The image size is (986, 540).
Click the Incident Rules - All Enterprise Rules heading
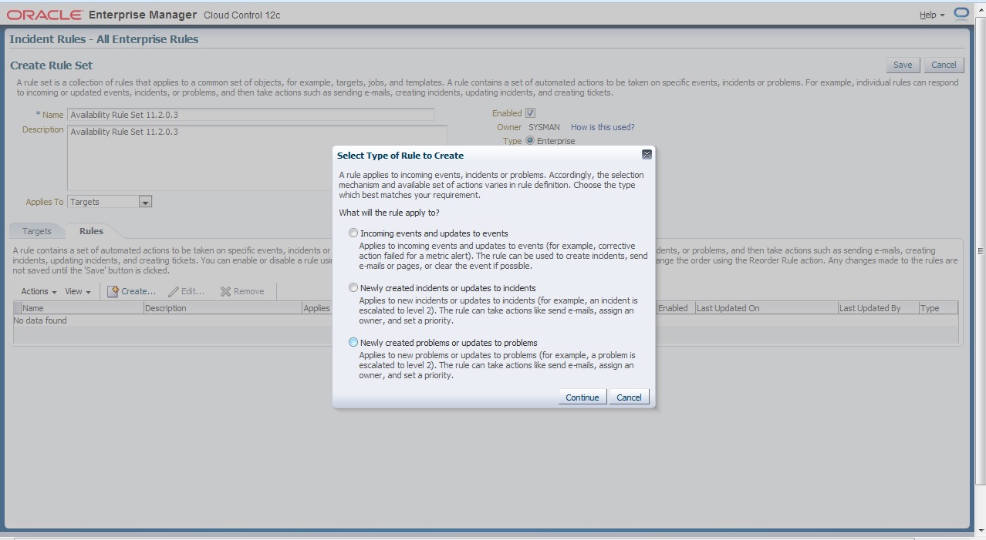coord(104,39)
